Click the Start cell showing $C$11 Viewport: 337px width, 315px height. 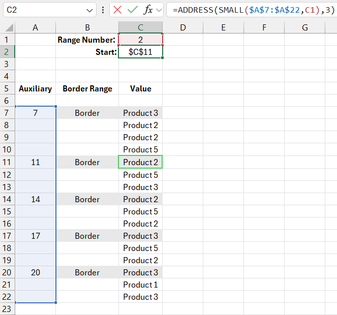coord(140,52)
